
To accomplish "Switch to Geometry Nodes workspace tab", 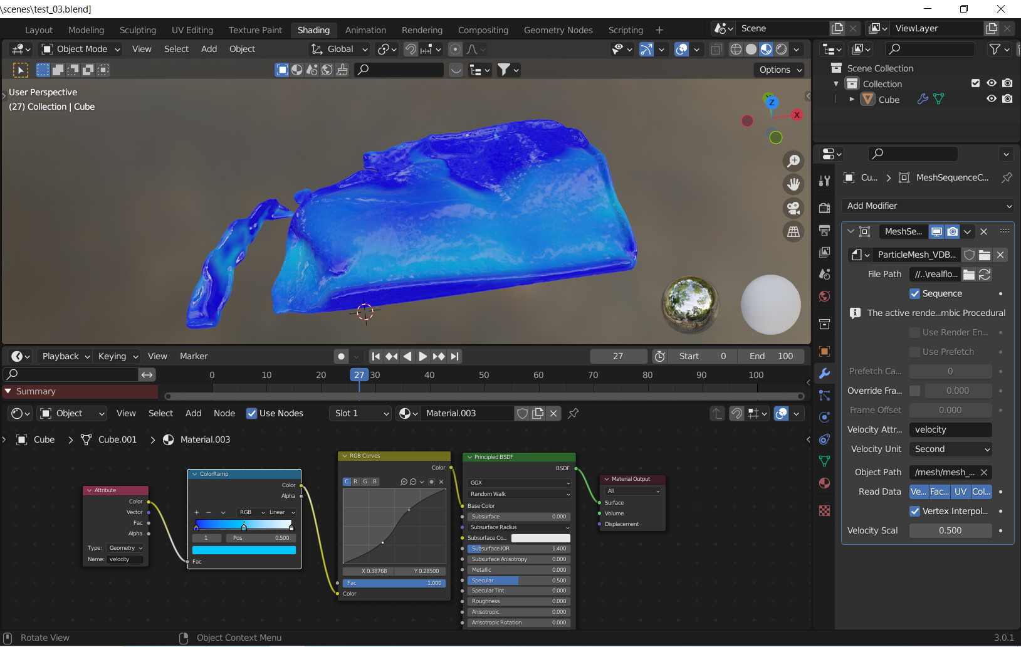I will 558,30.
